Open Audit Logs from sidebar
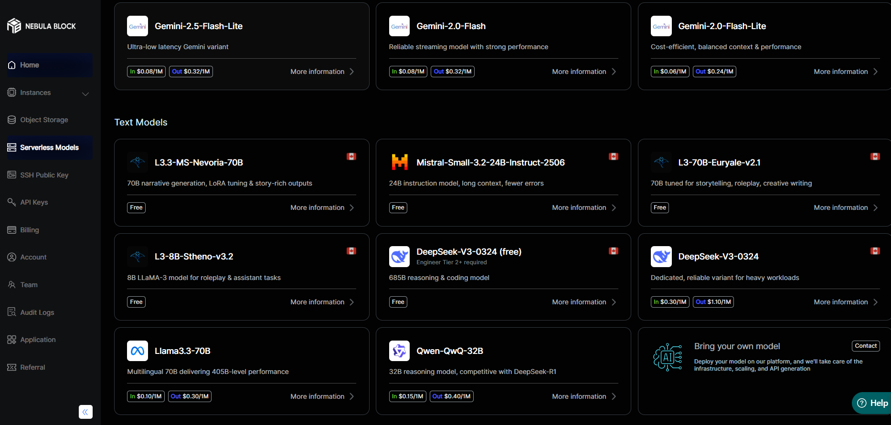 tap(37, 312)
